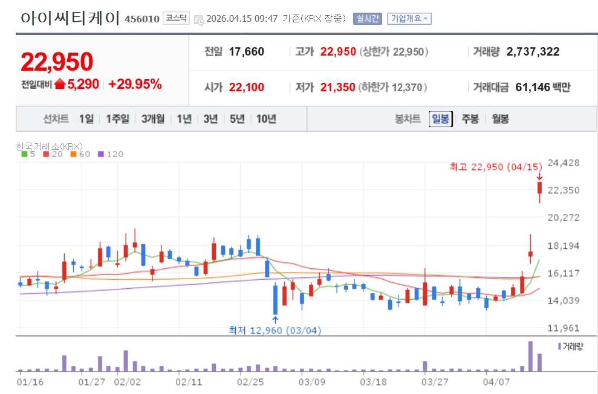The image size is (598, 394).
Task: Select the 1년 line chart tab
Action: [x=184, y=119]
